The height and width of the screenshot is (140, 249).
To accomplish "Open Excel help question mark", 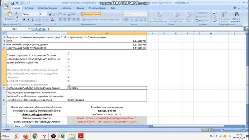I will (235, 8).
